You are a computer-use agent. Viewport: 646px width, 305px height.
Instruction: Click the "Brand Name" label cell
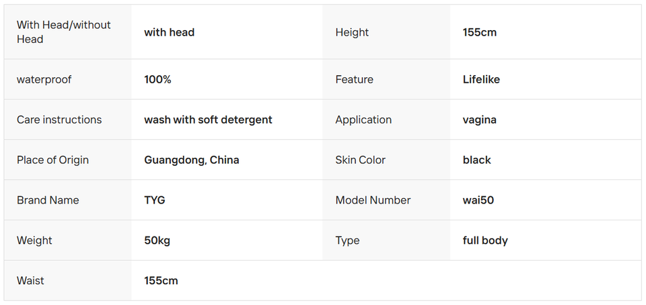pyautogui.click(x=48, y=200)
